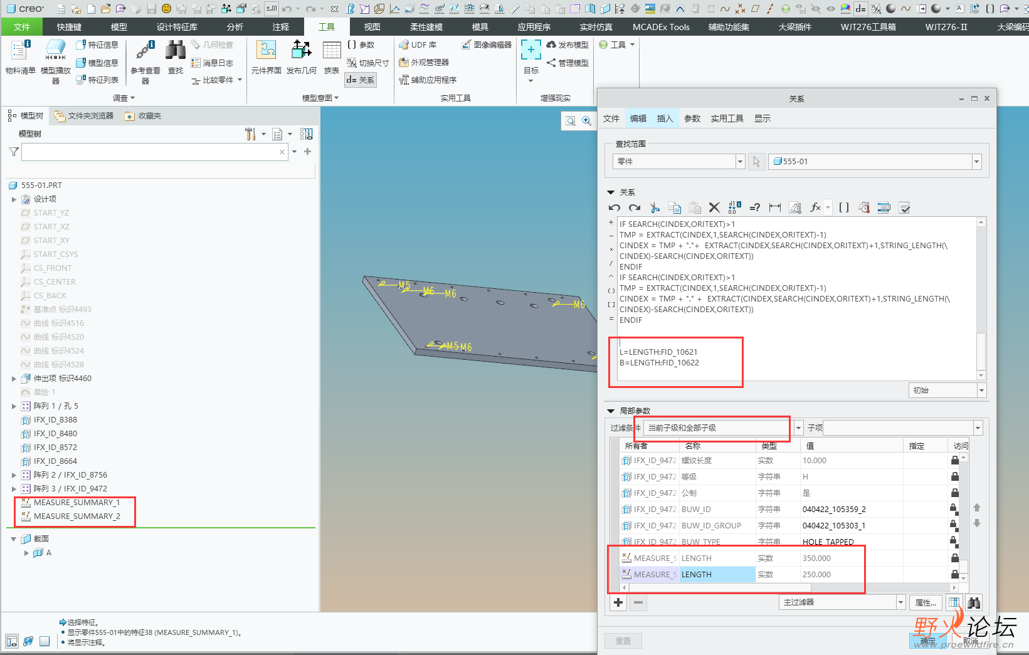The image size is (1029, 655).
Task: Collapse the 局部参数 section
Action: click(x=611, y=411)
